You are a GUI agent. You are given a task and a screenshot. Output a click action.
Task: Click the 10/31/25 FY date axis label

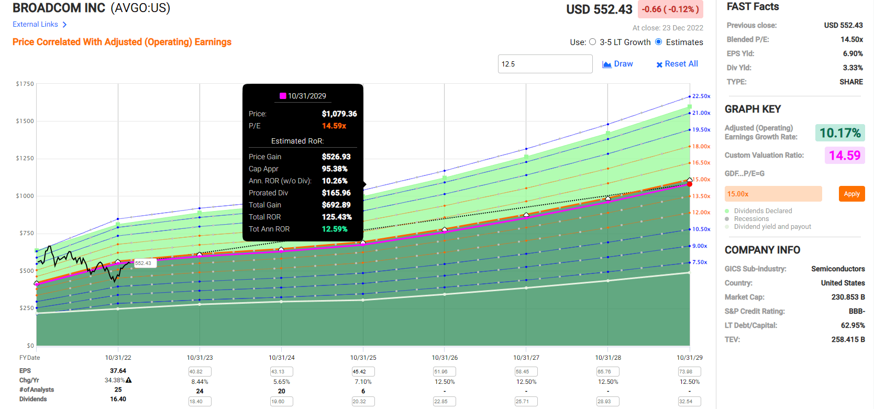pos(363,358)
